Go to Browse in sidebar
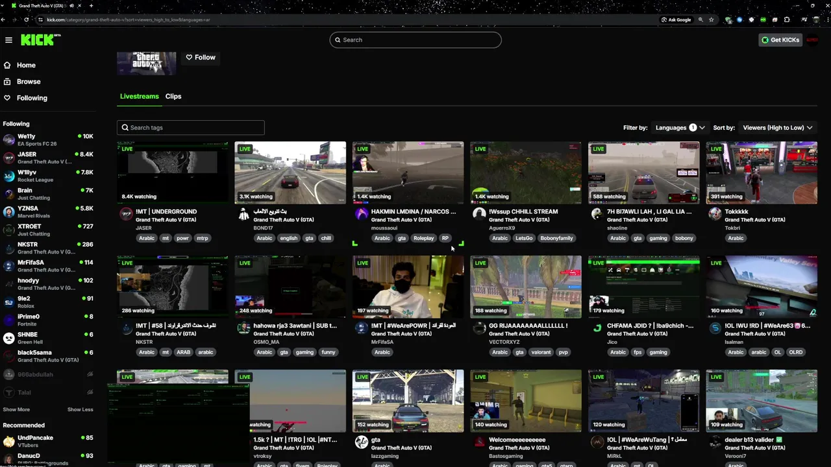Screen dimensions: 831x467 pos(29,82)
